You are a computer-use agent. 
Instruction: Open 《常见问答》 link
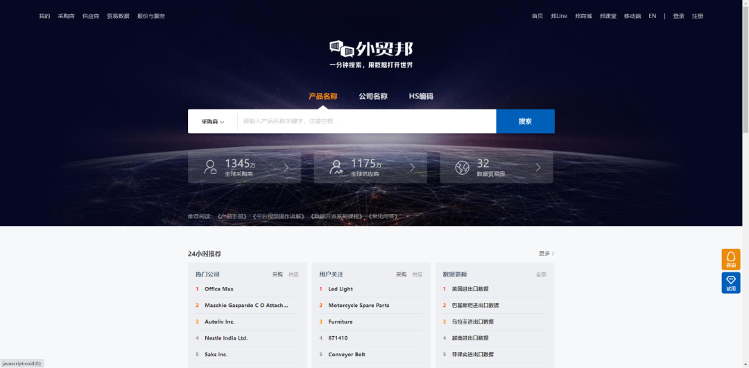pyautogui.click(x=384, y=216)
